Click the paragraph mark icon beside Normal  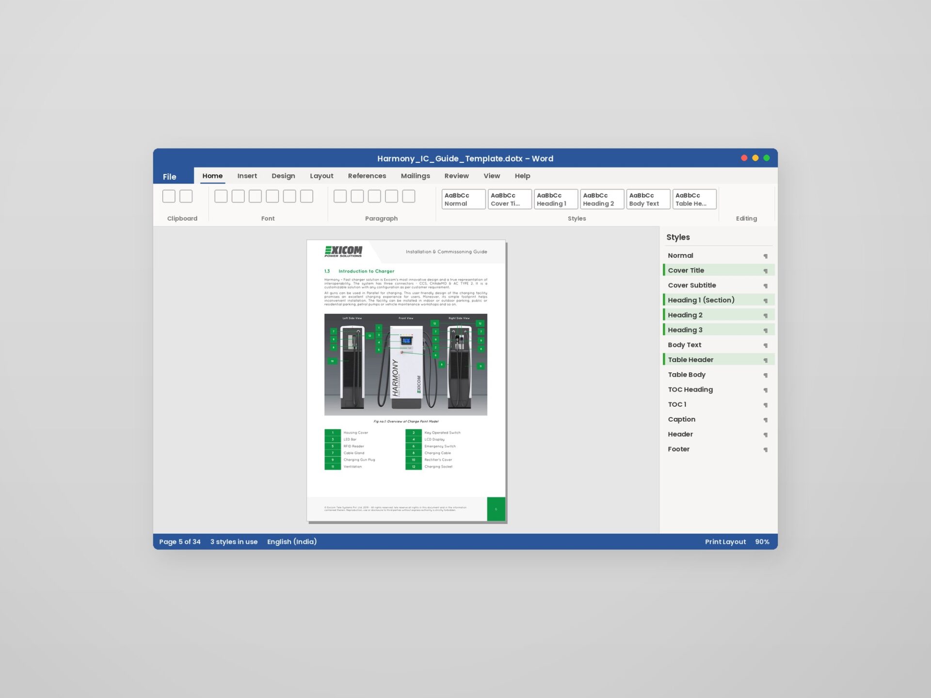[x=766, y=256]
